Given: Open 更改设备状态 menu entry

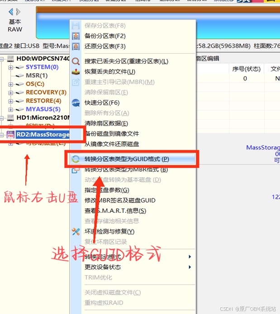Looking at the screenshot, I should point(103,267).
